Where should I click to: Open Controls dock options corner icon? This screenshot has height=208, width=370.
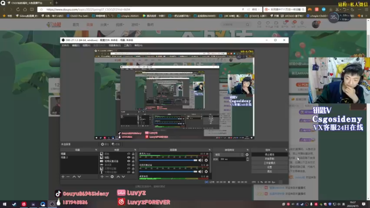(x=286, y=150)
